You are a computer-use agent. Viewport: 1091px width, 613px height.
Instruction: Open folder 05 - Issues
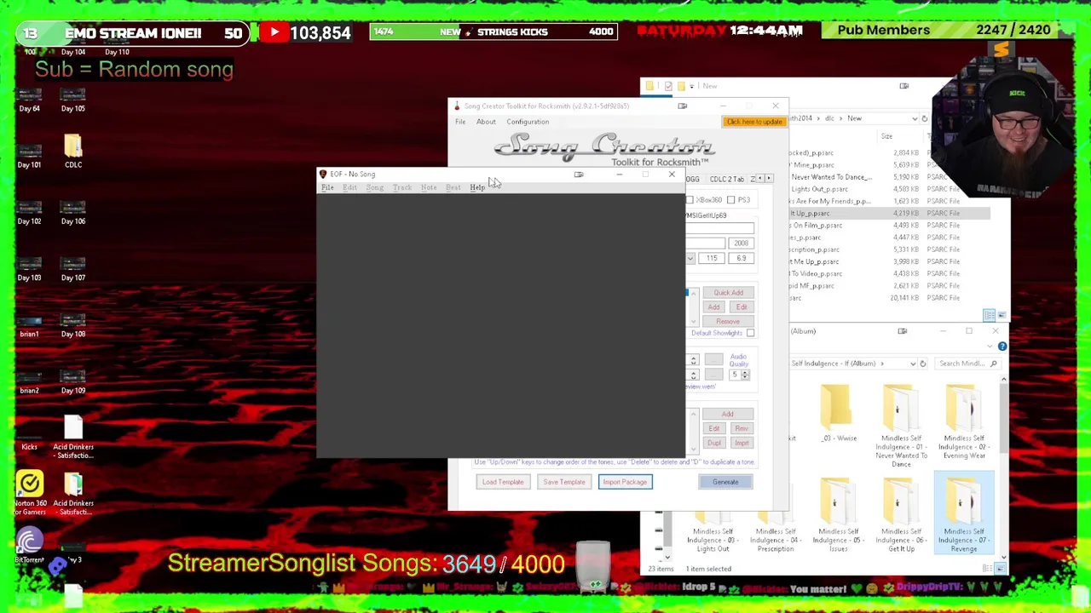pos(839,513)
